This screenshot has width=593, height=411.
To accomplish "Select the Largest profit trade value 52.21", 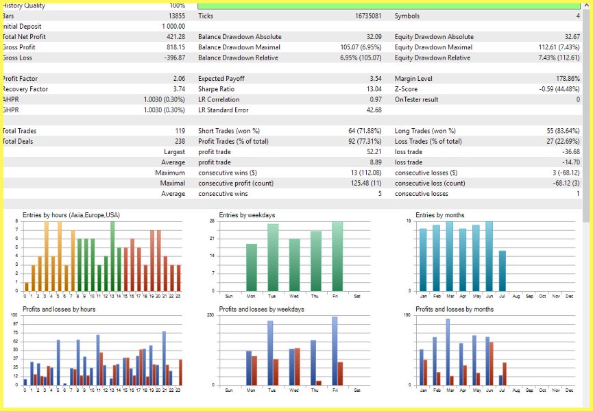I will tap(374, 152).
